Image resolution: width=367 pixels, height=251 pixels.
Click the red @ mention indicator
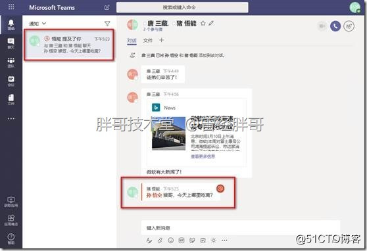coord(220,189)
